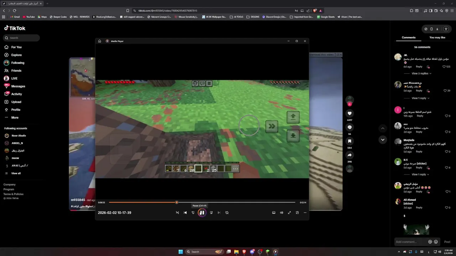Insert a mention with the @ icon
The height and width of the screenshot is (256, 456).
[430, 242]
